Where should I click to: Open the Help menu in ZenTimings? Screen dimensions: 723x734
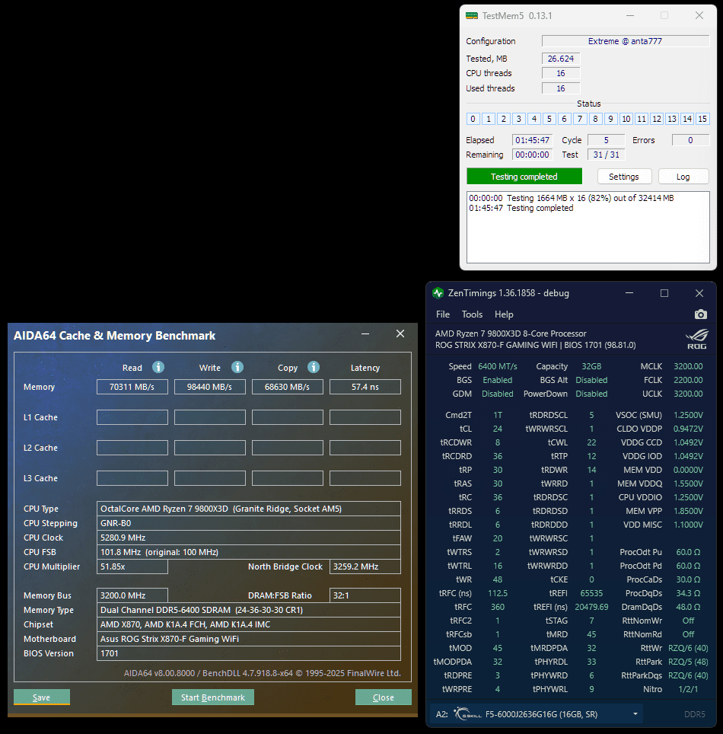[504, 314]
